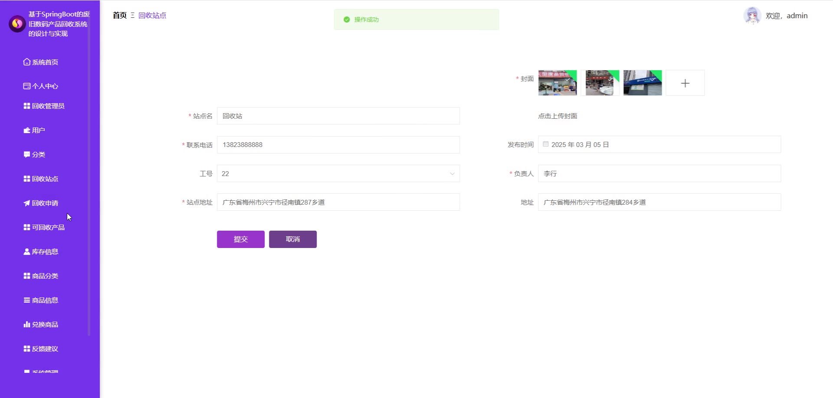The width and height of the screenshot is (833, 398).
Task: Focus the 站点名 input field
Action: tap(338, 116)
